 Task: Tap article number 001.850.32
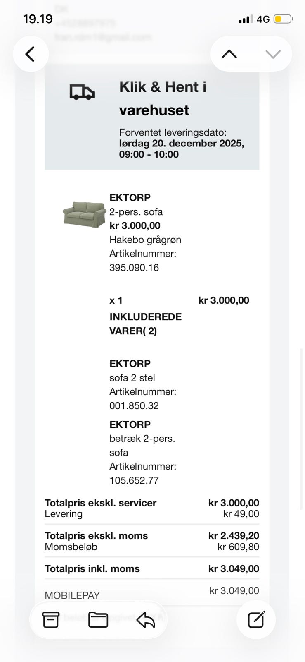[x=134, y=405]
